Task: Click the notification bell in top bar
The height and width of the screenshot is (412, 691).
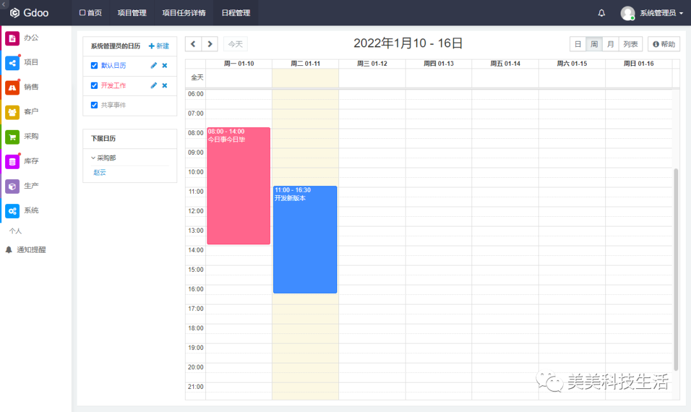Action: point(601,13)
